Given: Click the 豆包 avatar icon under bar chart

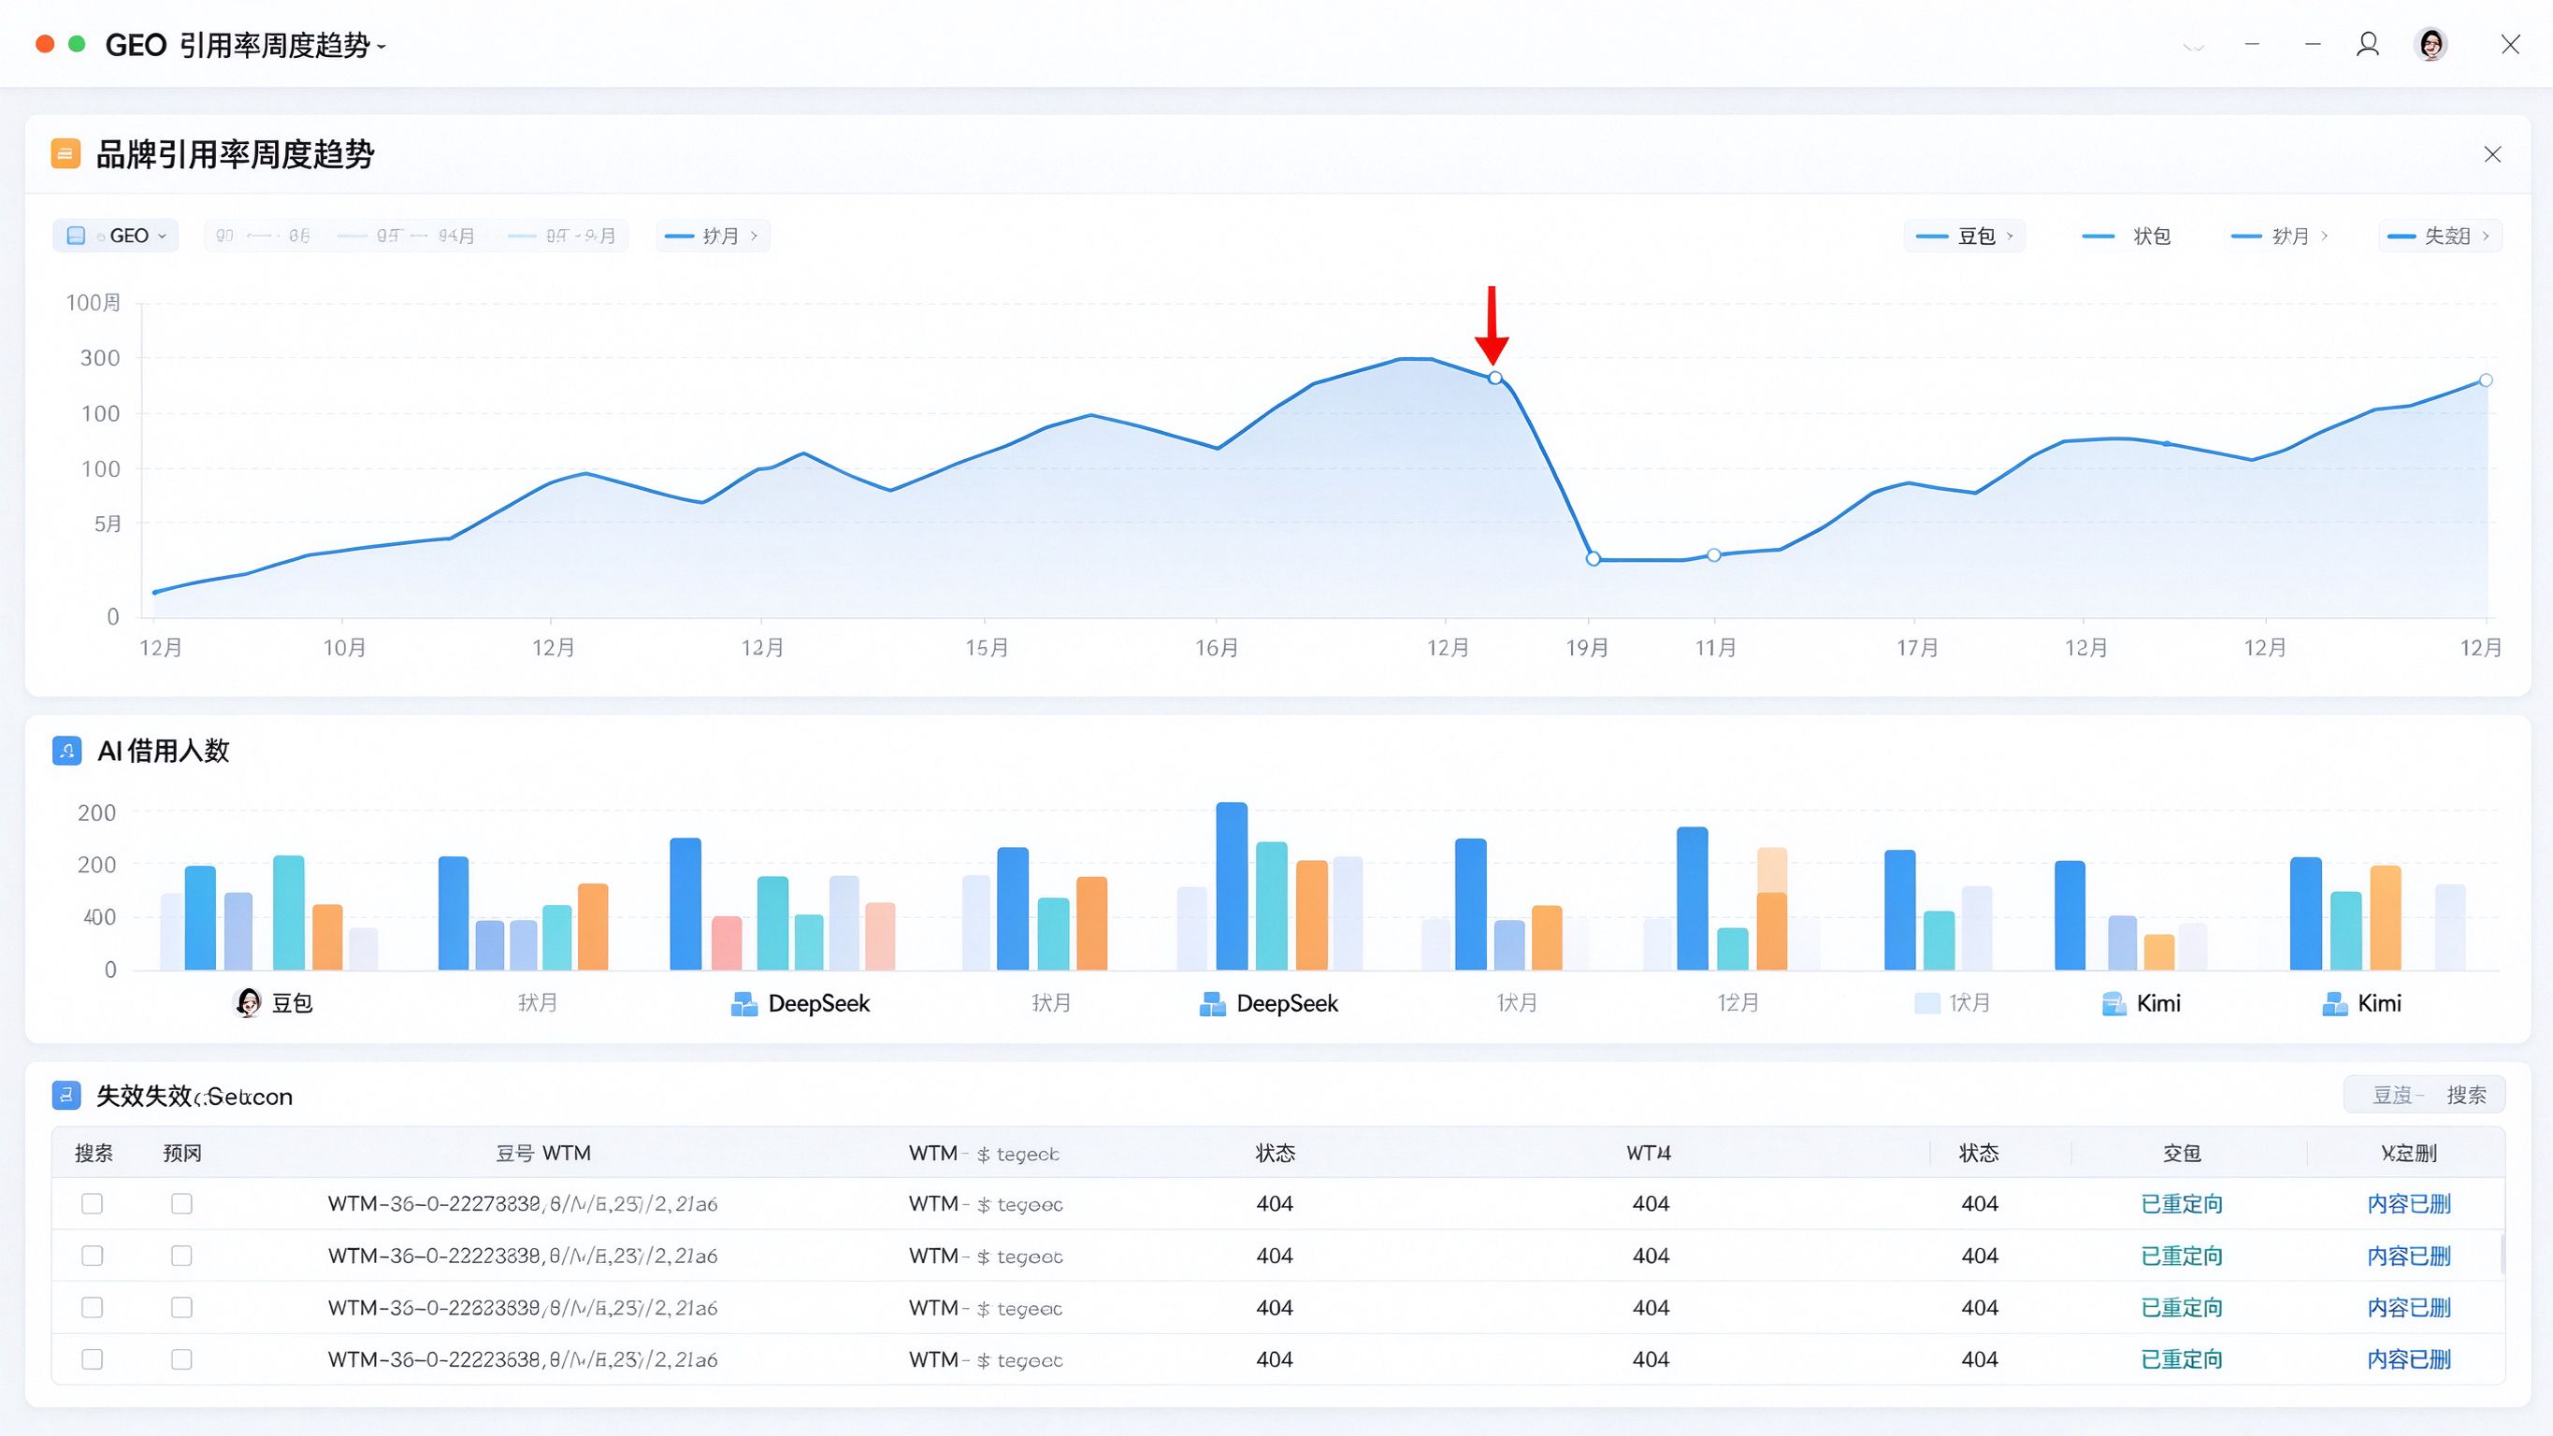Looking at the screenshot, I should (x=248, y=1003).
